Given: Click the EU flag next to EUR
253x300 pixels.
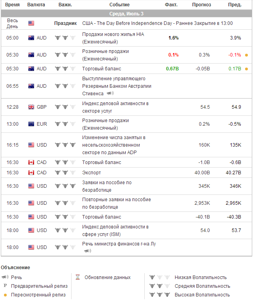Looking at the screenshot, I should pos(31,124).
